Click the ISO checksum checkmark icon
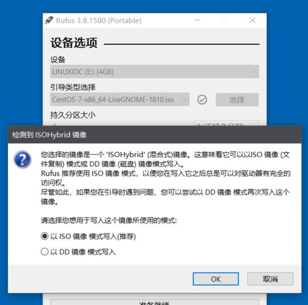The image size is (308, 305). (202, 100)
